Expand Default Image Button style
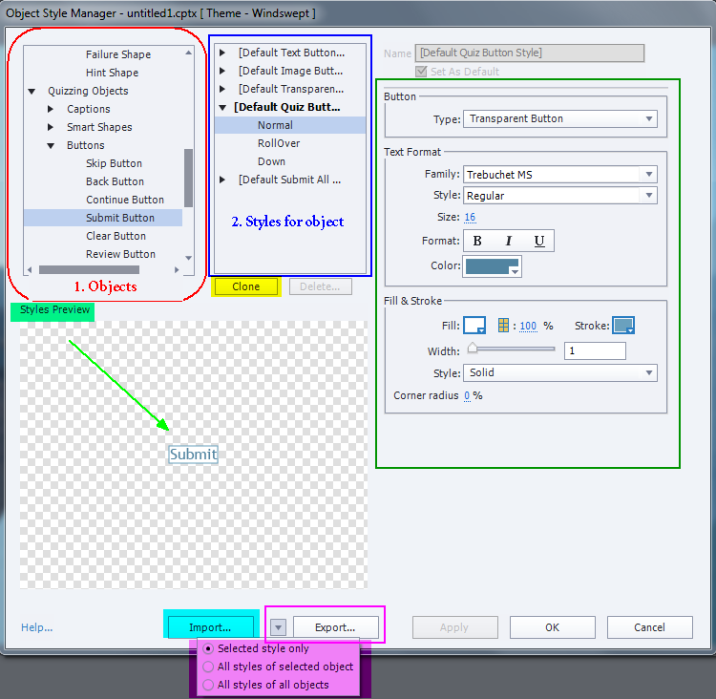The image size is (716, 699). 222,71
